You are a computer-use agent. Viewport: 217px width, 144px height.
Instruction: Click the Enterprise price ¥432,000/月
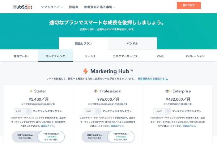[x=178, y=99]
